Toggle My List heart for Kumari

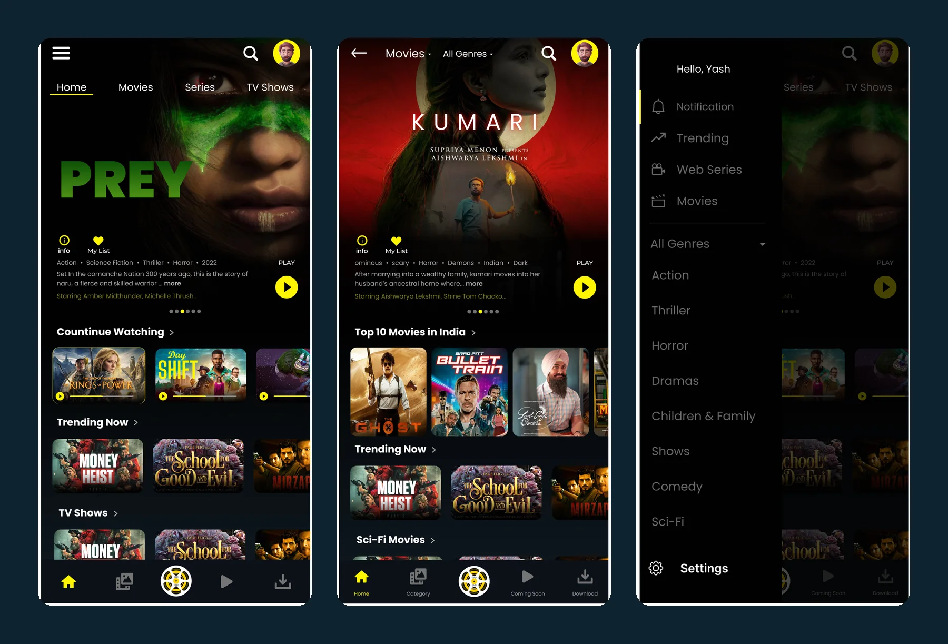tap(397, 241)
